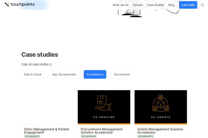The width and height of the screenshot is (208, 138).
Task: Click the touchpoints logo
Action: 19,5
